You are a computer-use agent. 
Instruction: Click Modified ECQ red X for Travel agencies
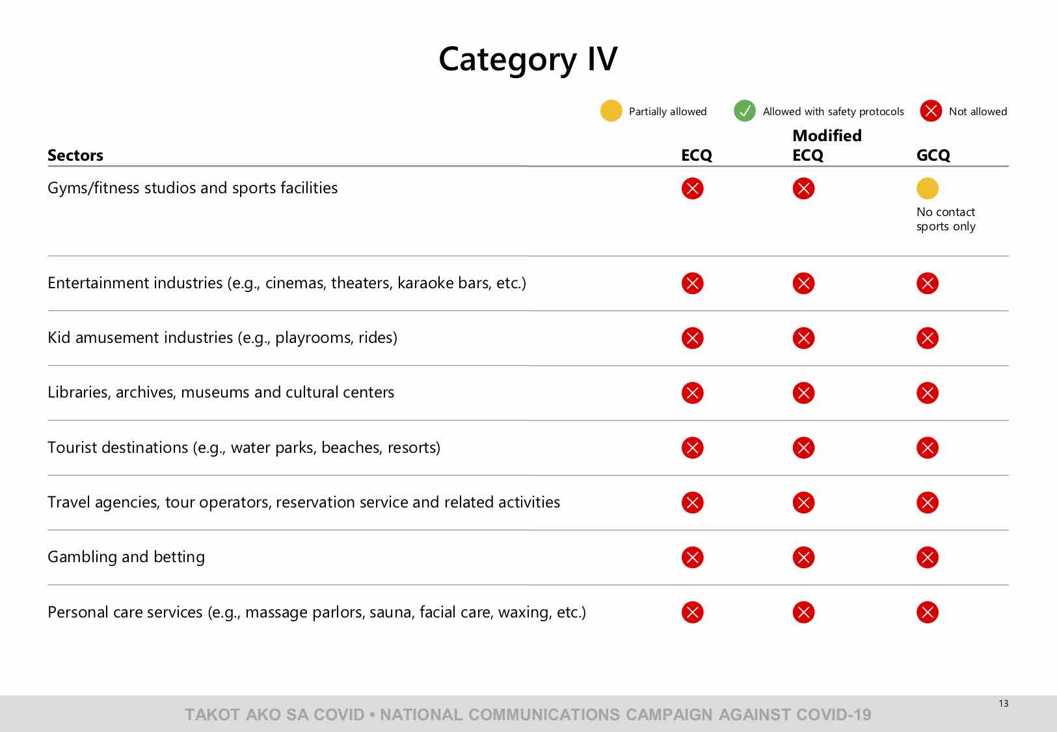click(803, 502)
